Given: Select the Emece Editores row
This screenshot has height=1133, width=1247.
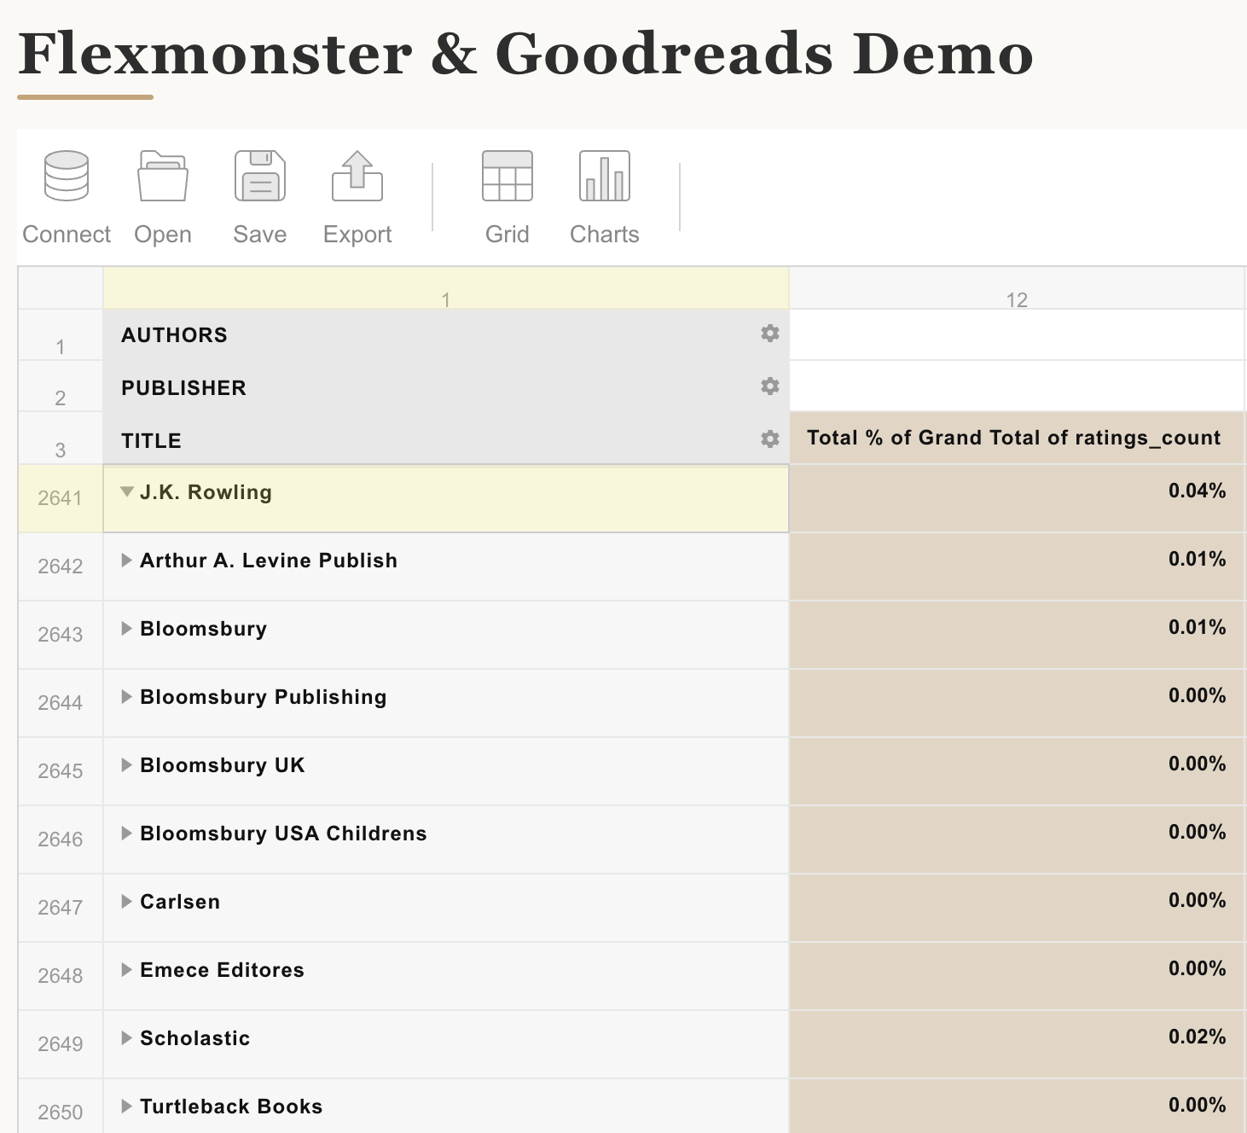Looking at the screenshot, I should pos(221,970).
